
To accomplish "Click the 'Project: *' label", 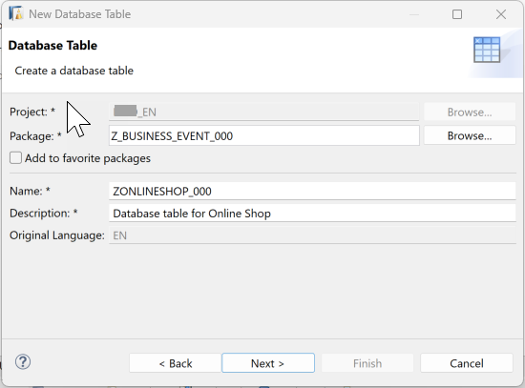I will [x=32, y=112].
